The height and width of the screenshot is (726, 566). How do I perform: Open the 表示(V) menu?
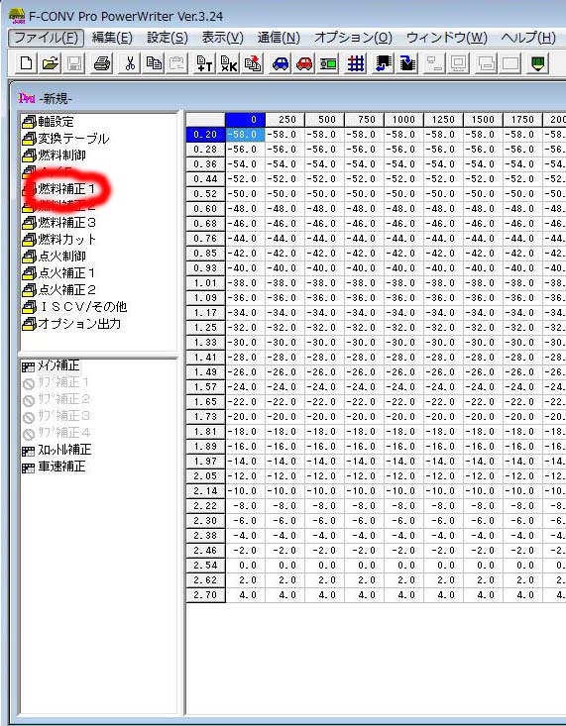click(x=222, y=38)
